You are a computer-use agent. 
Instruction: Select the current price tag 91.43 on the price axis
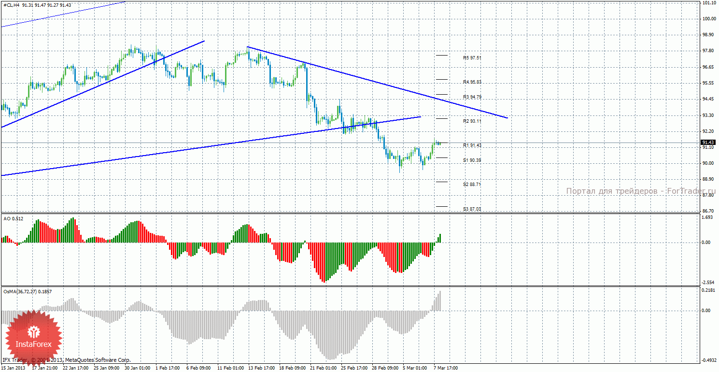coord(708,142)
